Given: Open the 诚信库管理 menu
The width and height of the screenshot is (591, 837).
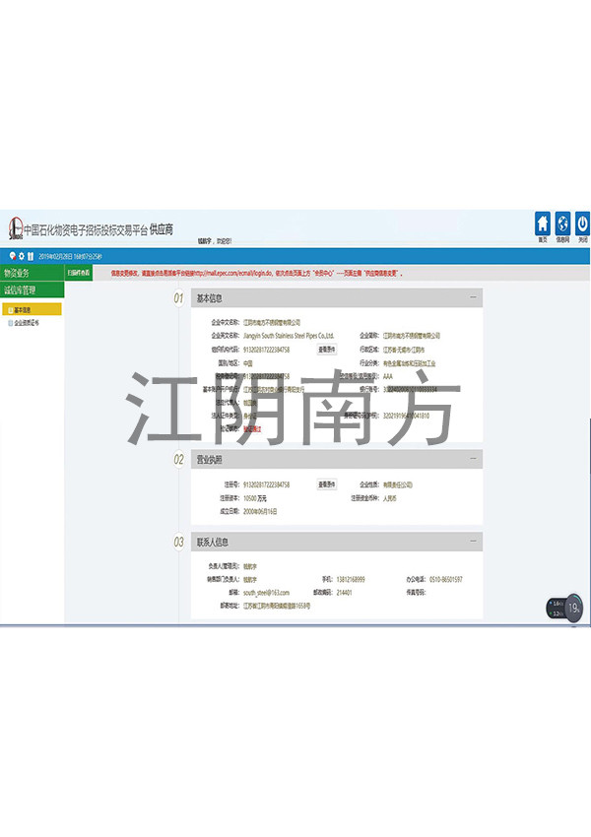Looking at the screenshot, I should point(30,290).
